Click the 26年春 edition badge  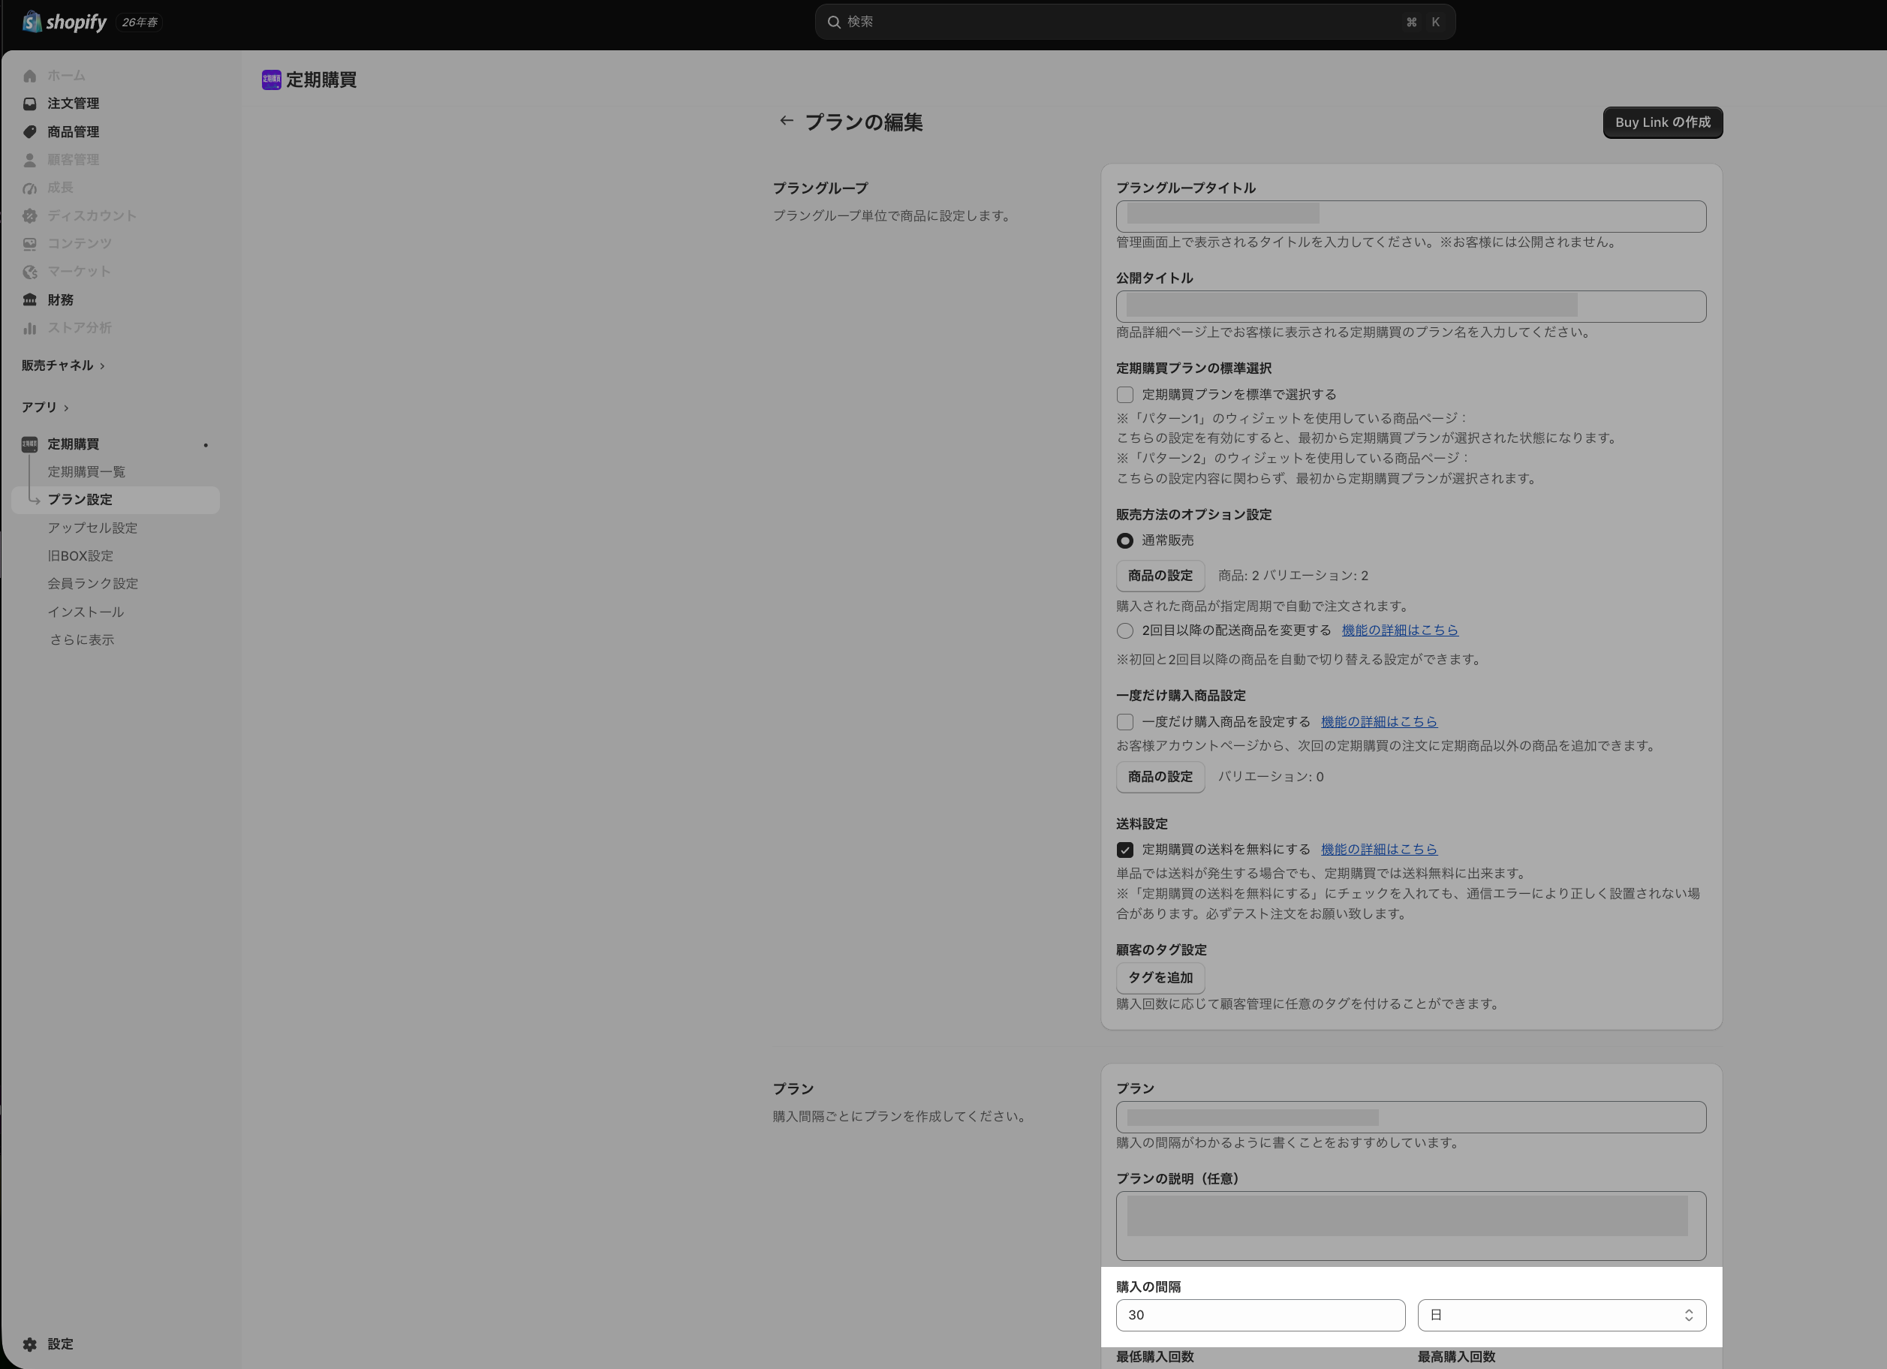coord(140,23)
